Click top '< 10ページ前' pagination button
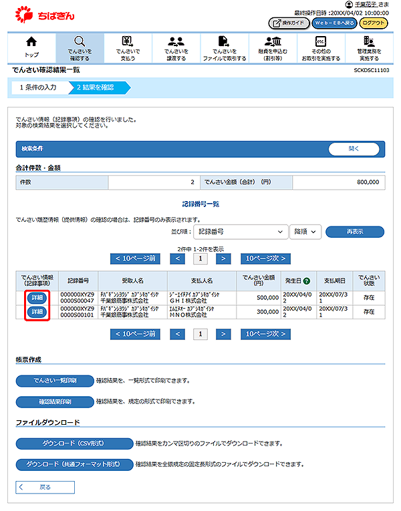401x511 pixels. [x=135, y=259]
